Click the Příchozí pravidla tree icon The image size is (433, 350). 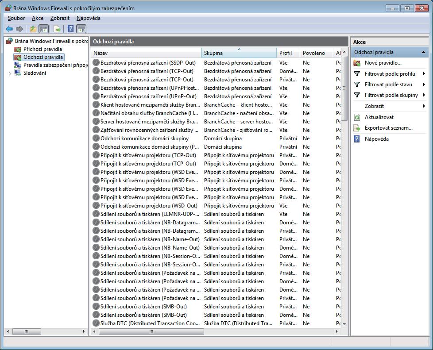tap(18, 49)
